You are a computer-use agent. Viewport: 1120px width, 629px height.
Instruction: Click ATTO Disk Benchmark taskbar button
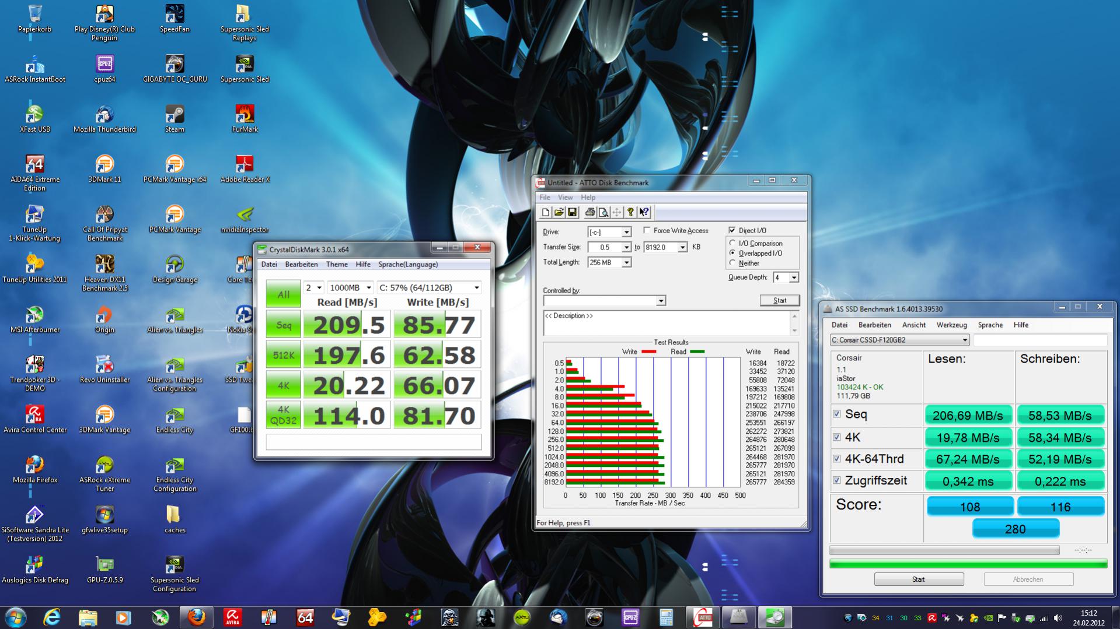[702, 617]
